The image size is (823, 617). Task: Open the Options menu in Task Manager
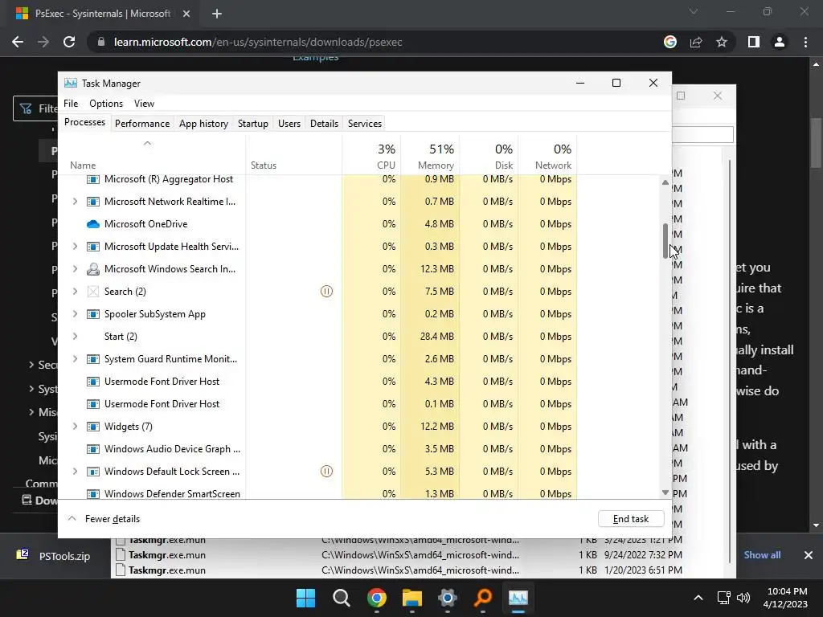pos(106,104)
